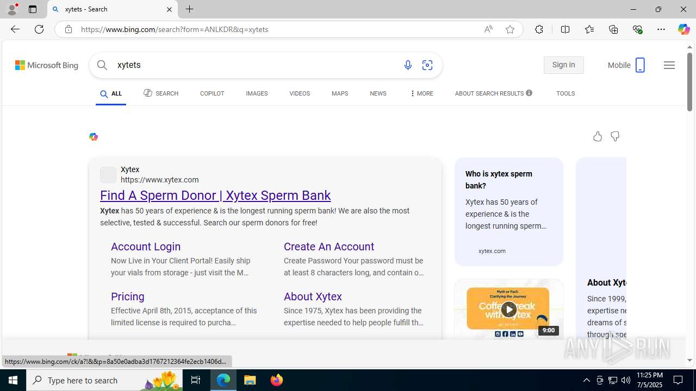Click the Xytex site favicon
The image size is (696, 391).
(x=108, y=174)
